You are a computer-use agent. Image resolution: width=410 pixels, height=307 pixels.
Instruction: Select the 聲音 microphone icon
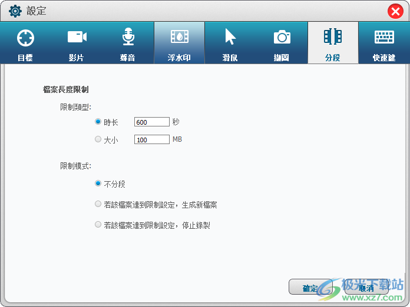pyautogui.click(x=128, y=36)
